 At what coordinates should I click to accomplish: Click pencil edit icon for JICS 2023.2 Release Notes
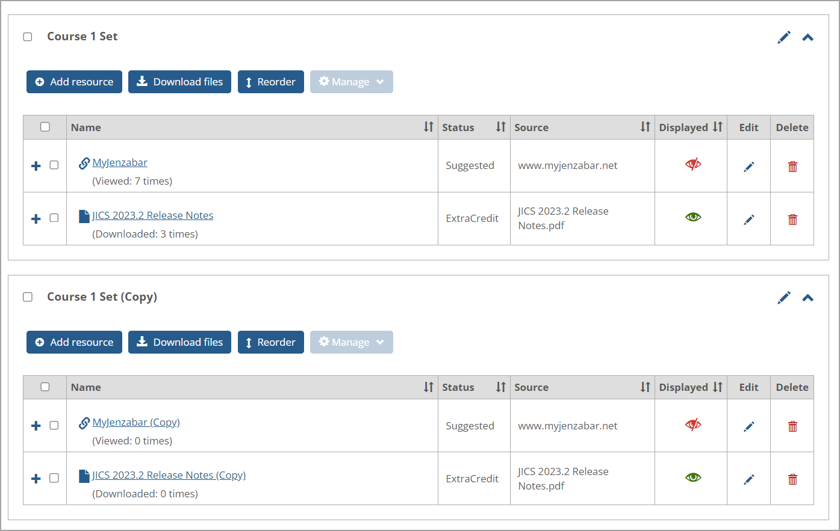pos(748,219)
